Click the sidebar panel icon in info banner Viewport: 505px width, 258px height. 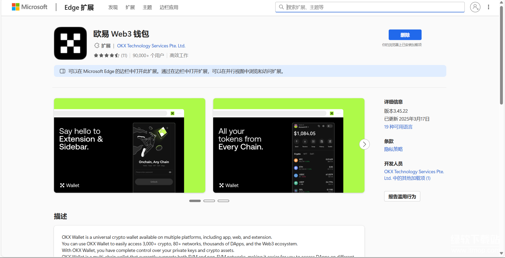pos(62,71)
